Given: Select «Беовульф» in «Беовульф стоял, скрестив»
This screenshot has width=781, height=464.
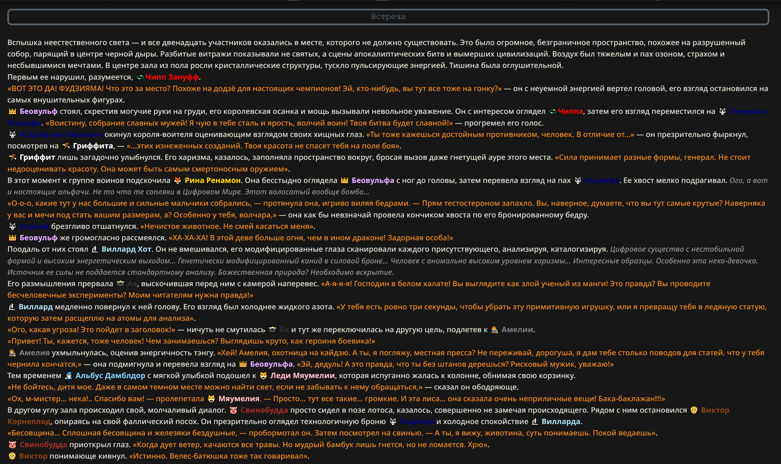Looking at the screenshot, I should point(39,111).
